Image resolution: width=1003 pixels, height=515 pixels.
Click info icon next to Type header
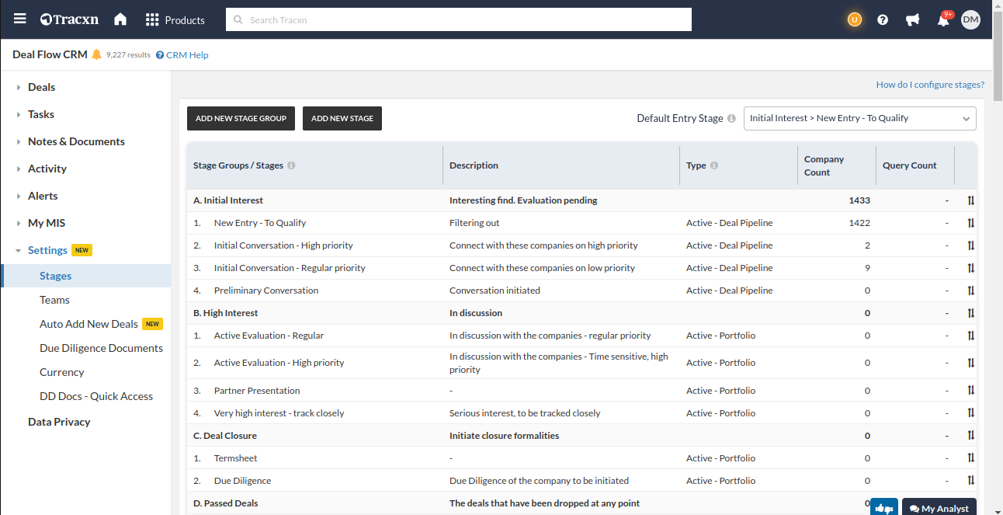[713, 165]
